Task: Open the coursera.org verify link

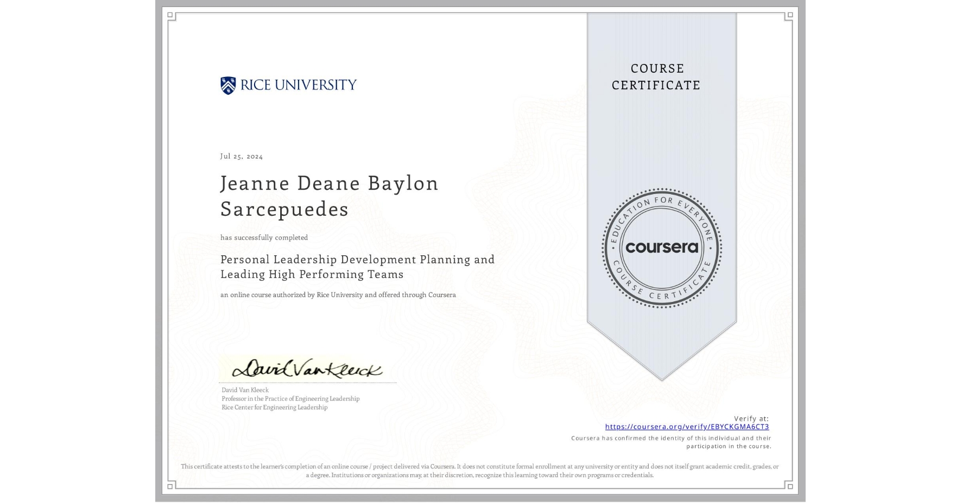Action: [x=687, y=427]
